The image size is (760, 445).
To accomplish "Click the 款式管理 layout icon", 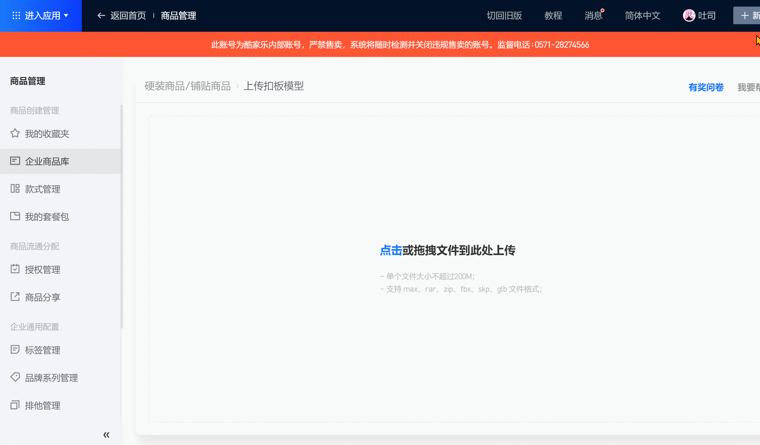I will point(15,189).
